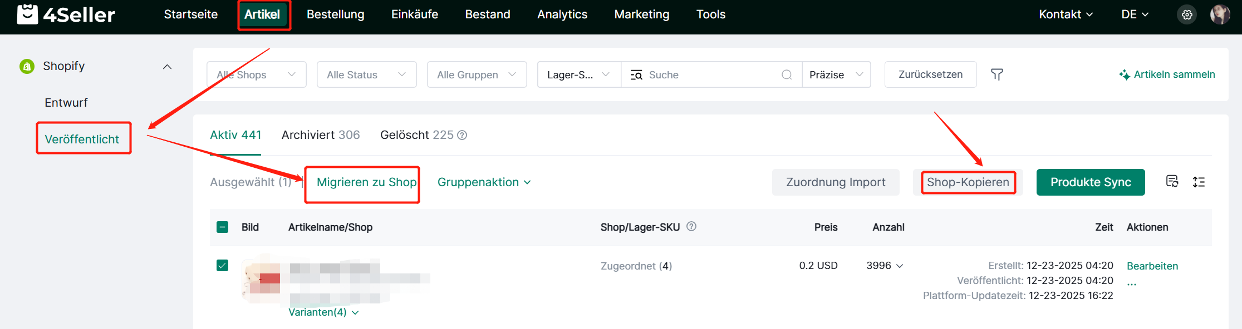The width and height of the screenshot is (1242, 329).
Task: Click into the Suche input field
Action: pyautogui.click(x=711, y=75)
